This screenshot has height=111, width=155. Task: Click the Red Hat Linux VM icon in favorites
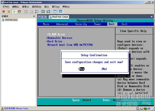pyautogui.click(x=3, y=20)
